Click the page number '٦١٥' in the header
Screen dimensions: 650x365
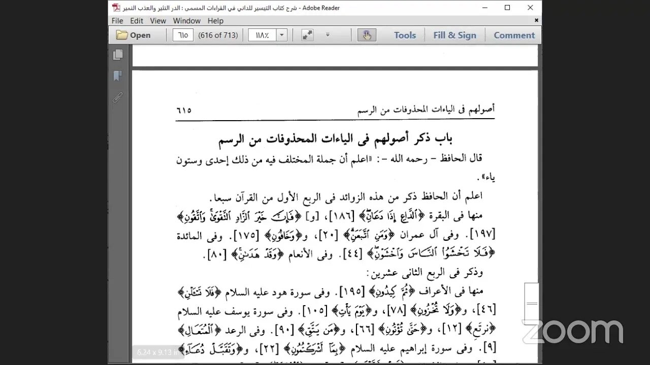184,109
